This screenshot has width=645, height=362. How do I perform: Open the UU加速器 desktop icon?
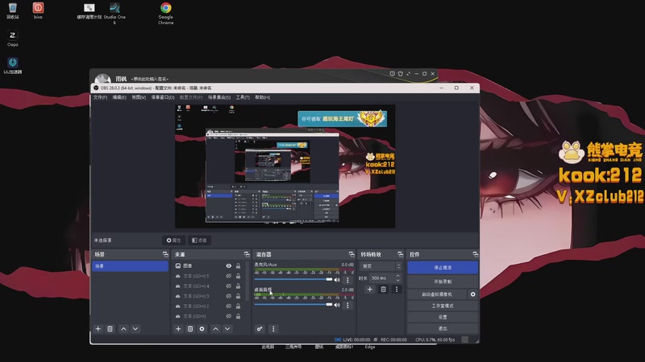point(13,65)
